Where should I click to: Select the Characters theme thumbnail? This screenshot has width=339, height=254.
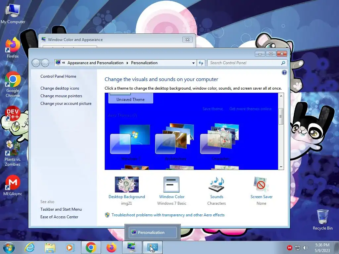click(x=220, y=142)
